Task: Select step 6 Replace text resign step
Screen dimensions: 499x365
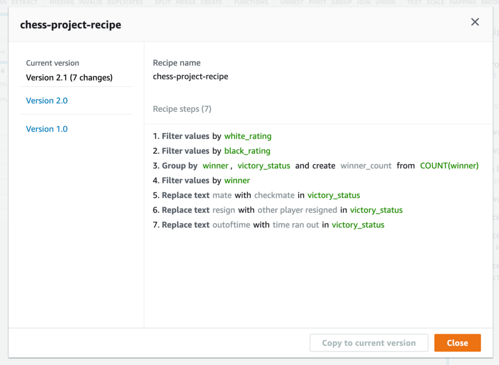Action: 278,210
